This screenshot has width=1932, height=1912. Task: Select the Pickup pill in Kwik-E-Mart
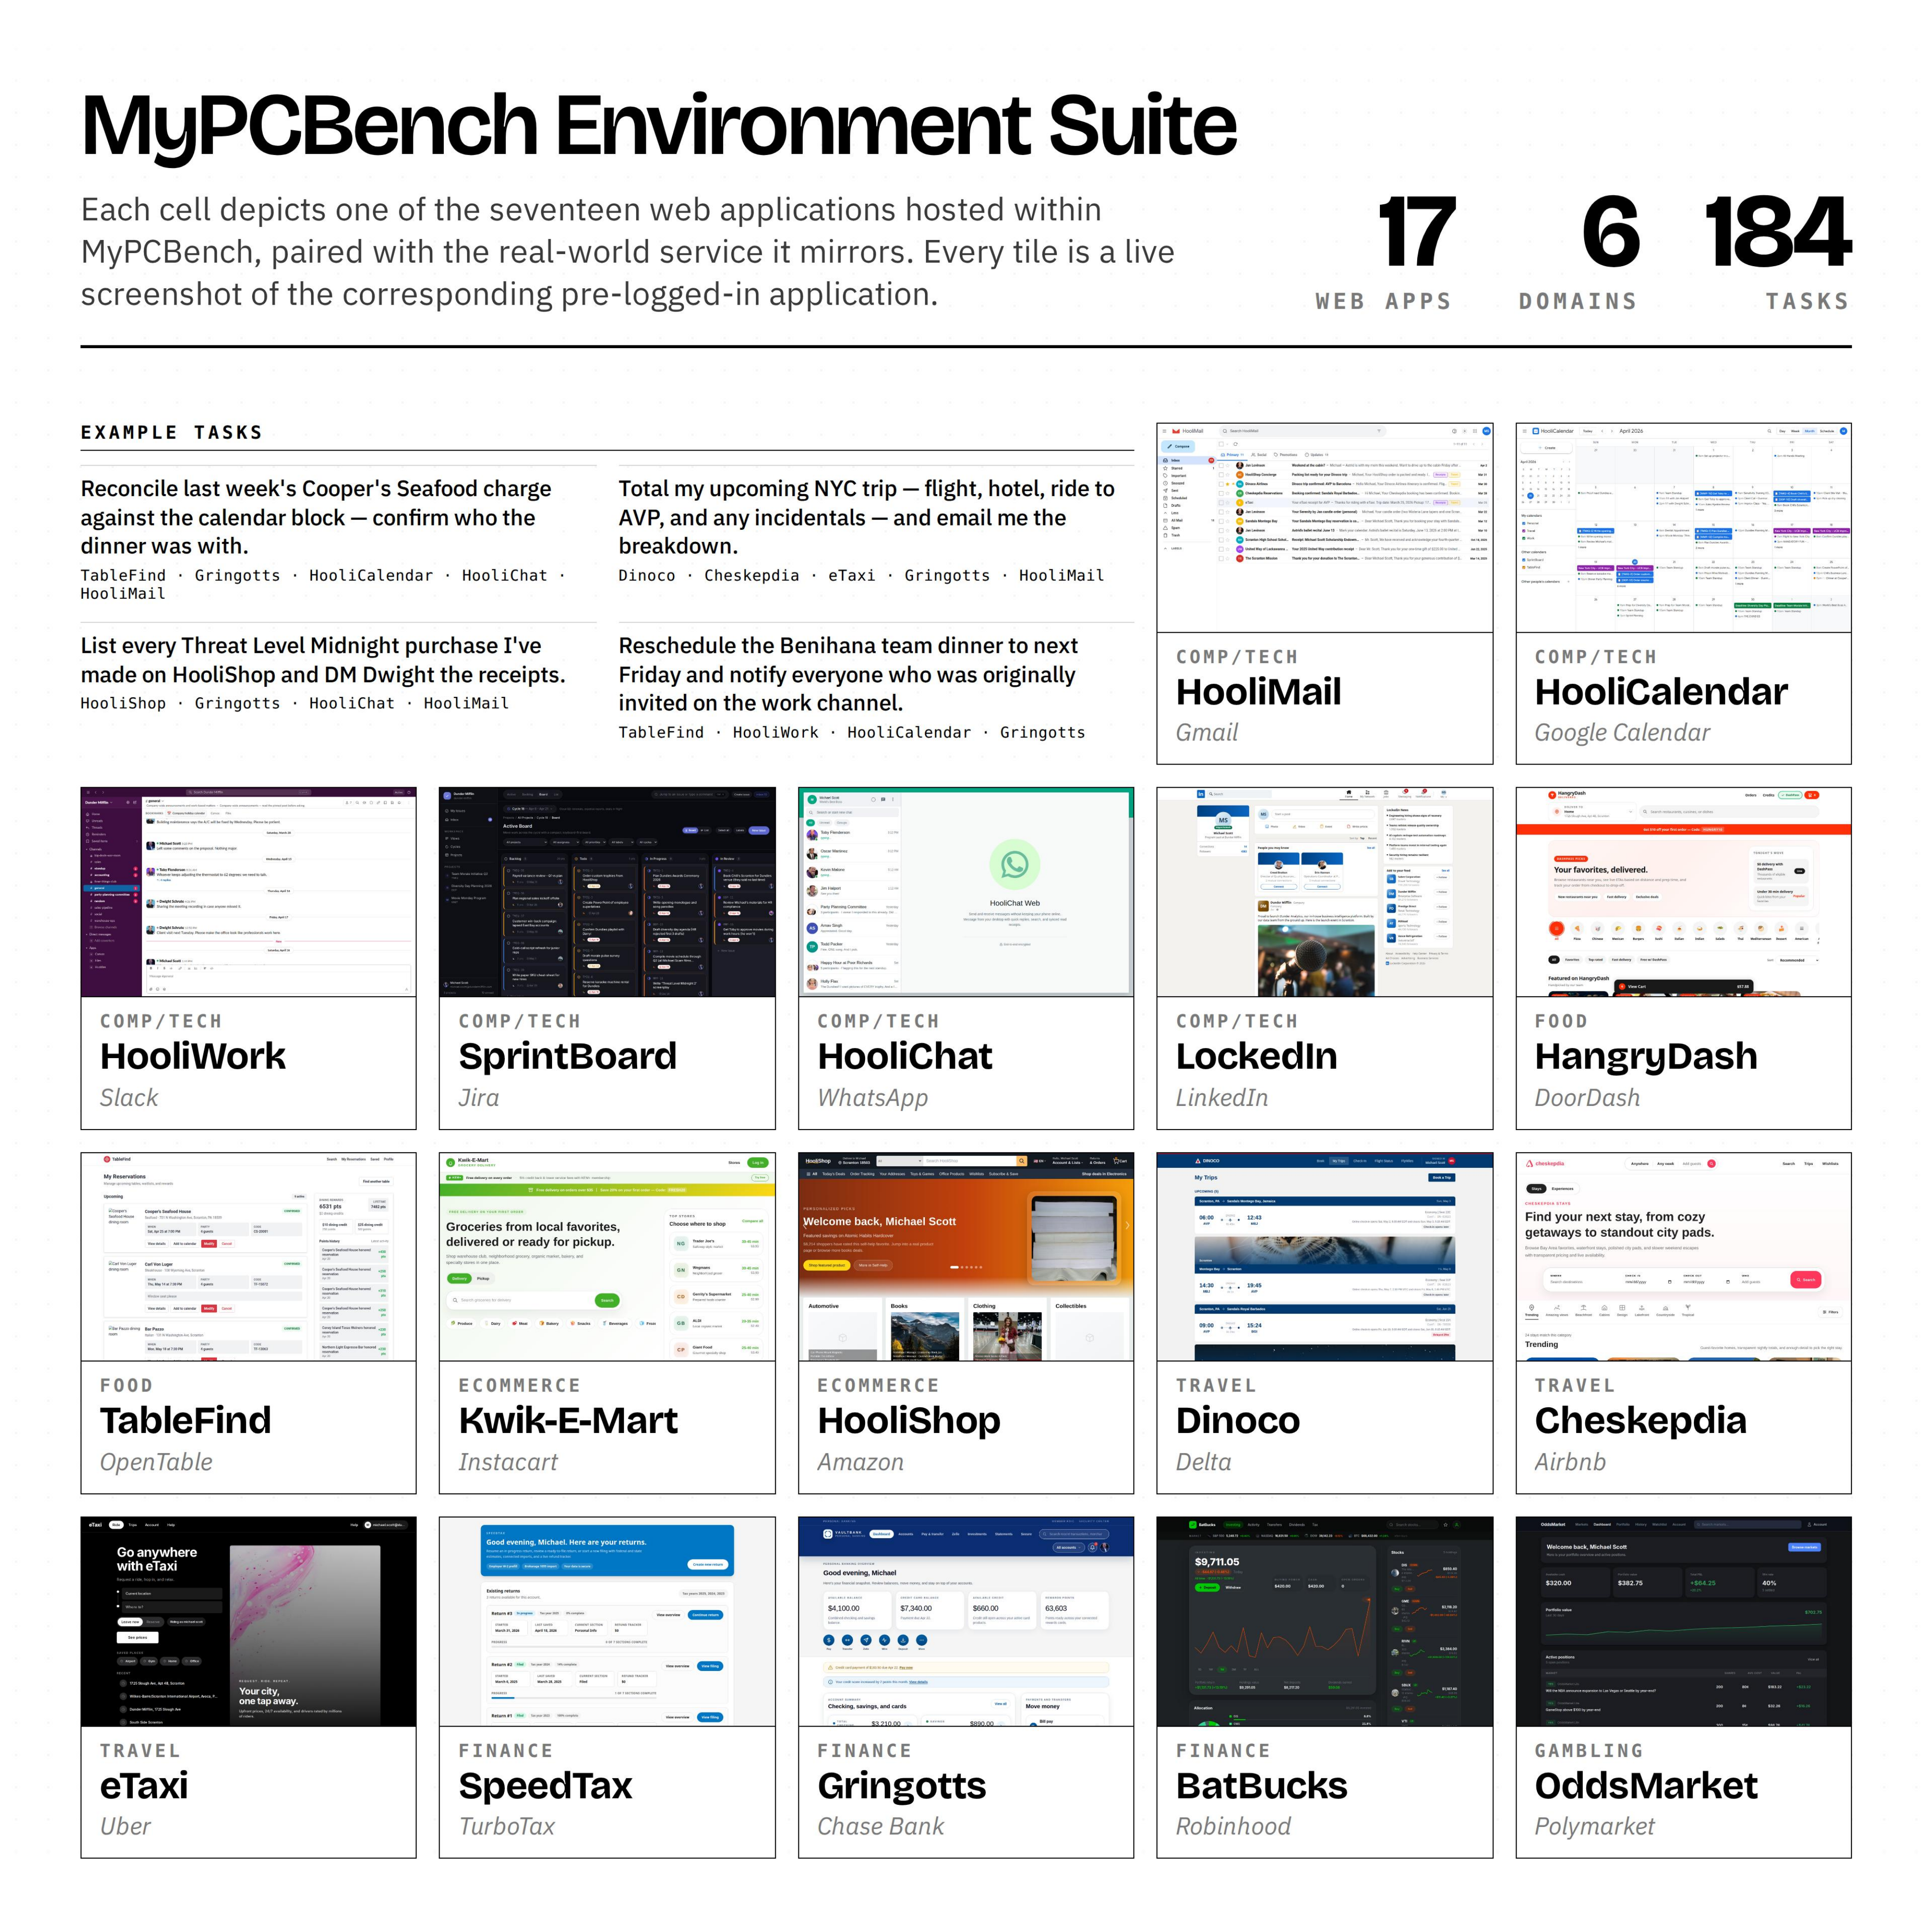point(483,1278)
